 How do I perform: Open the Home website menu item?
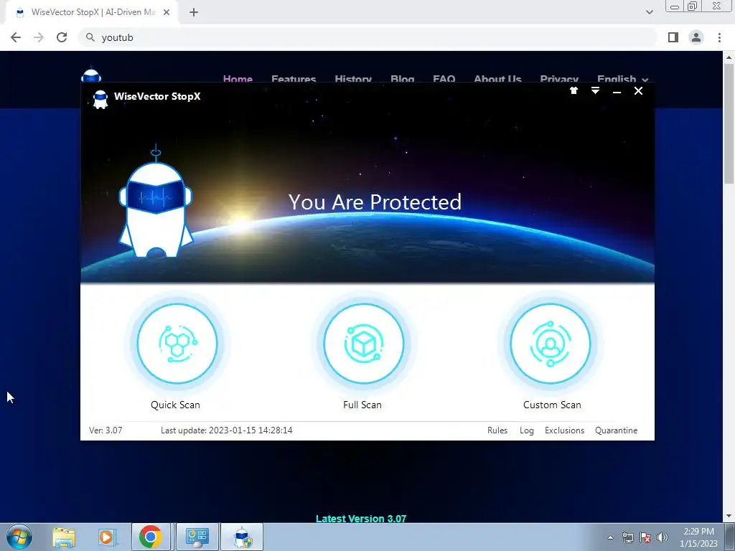pos(238,79)
